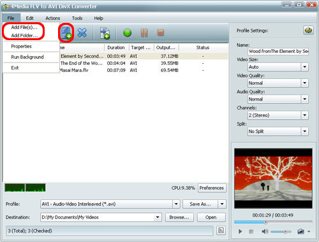Open the Video Size dropdown
Screen dimensions: 319x242
[304, 67]
